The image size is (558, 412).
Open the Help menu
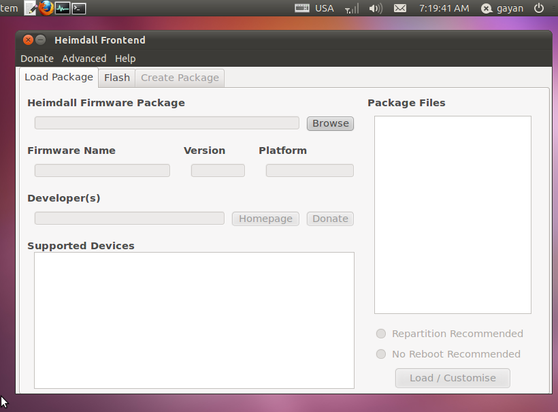(x=125, y=59)
